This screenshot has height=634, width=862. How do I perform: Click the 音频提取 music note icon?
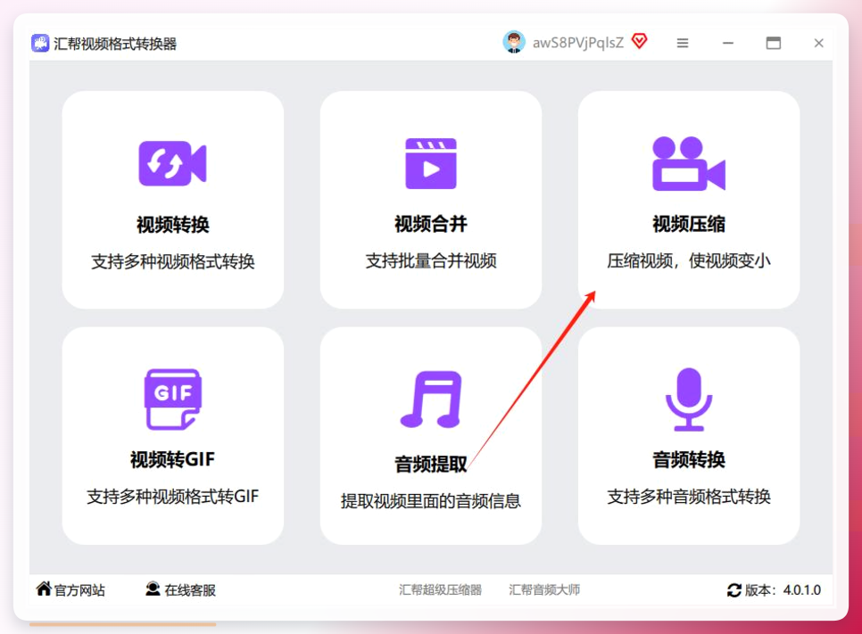click(x=431, y=399)
